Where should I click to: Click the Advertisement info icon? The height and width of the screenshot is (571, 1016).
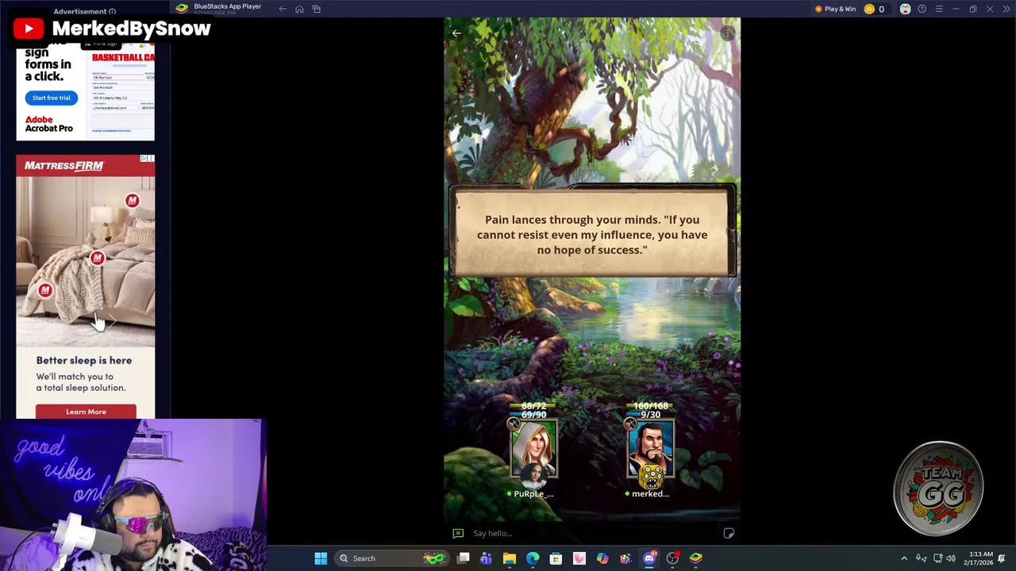pos(112,12)
